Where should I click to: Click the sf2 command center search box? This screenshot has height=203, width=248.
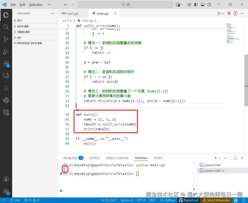[125, 5]
